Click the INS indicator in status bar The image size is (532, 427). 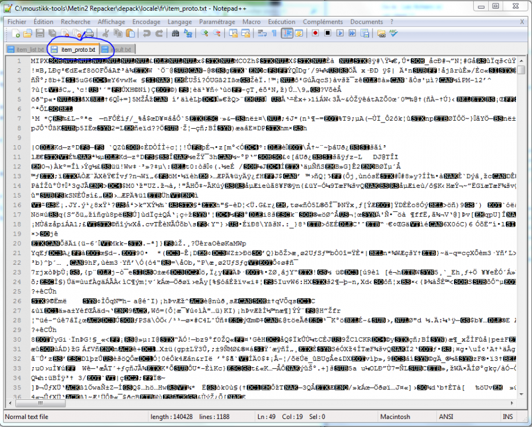tap(508, 417)
